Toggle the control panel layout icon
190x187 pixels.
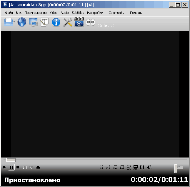136,167
